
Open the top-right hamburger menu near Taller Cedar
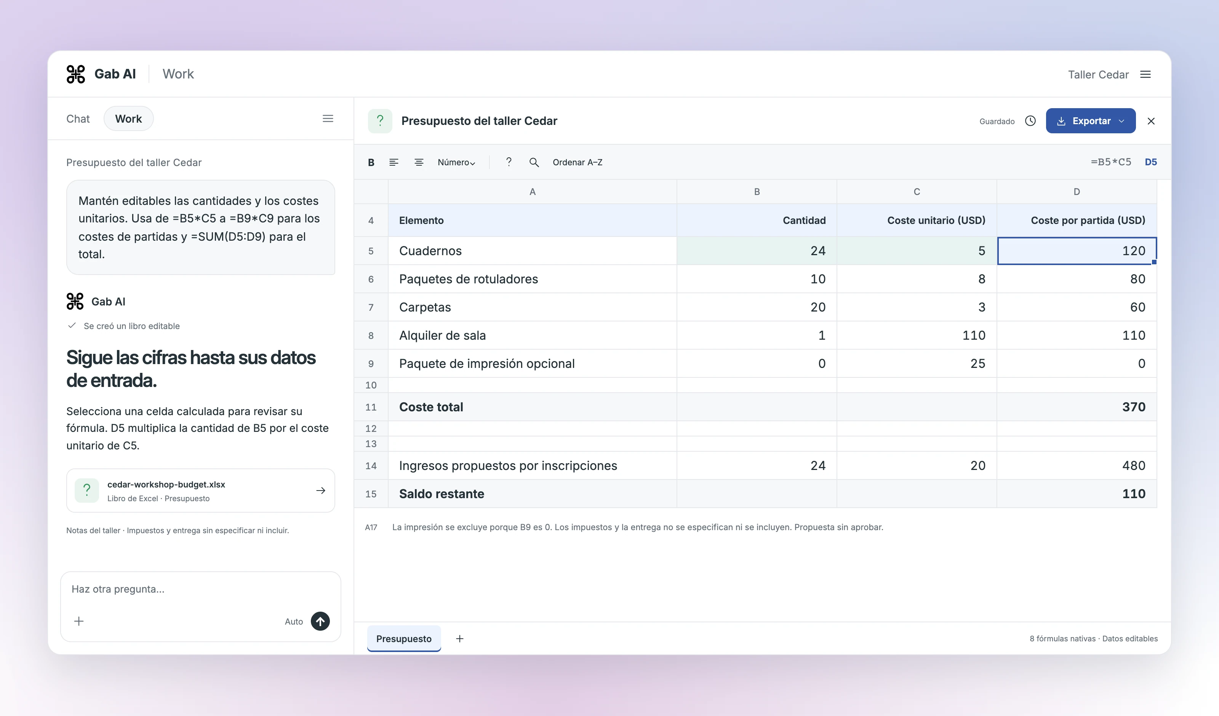point(1145,75)
